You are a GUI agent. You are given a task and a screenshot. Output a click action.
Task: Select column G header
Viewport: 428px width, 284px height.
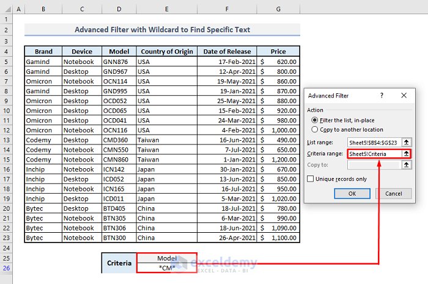[x=278, y=9]
